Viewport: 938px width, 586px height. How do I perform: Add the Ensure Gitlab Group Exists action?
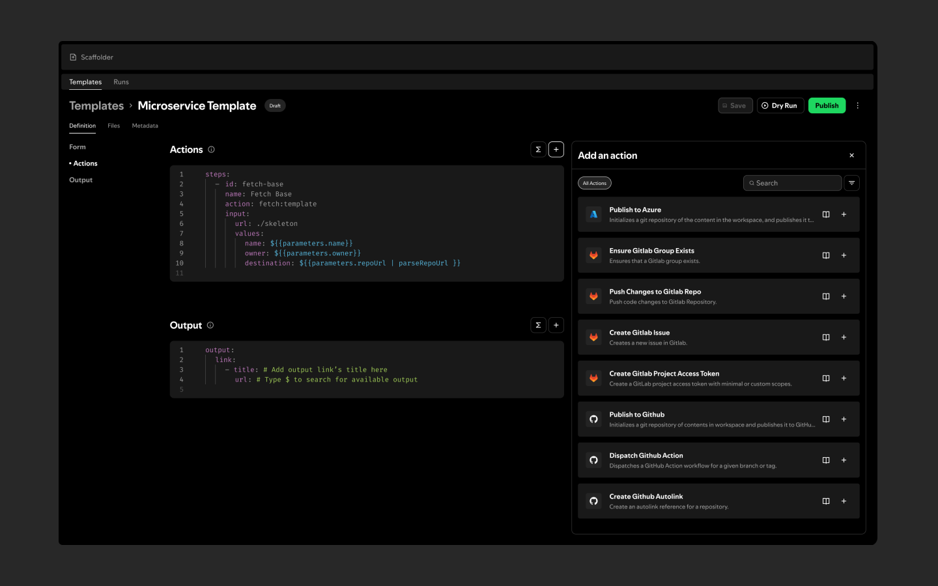[844, 255]
